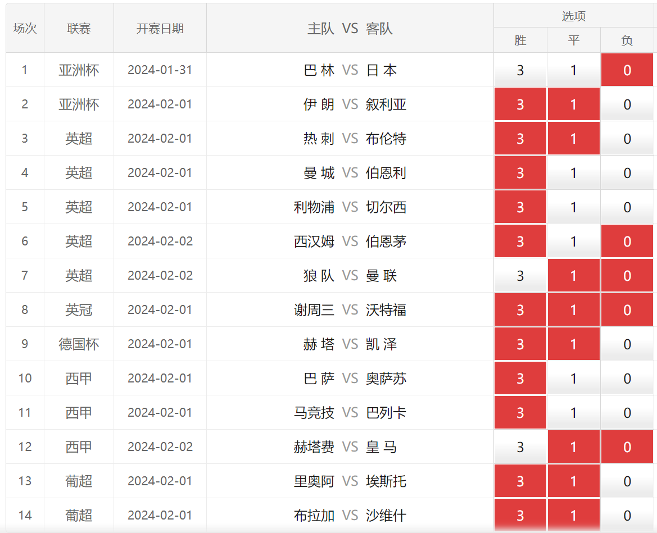Enable win 3 for 狼队 VS 曼联

click(520, 276)
